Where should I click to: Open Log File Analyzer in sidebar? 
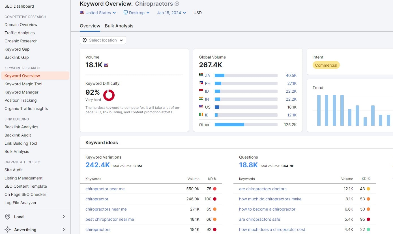point(20,203)
